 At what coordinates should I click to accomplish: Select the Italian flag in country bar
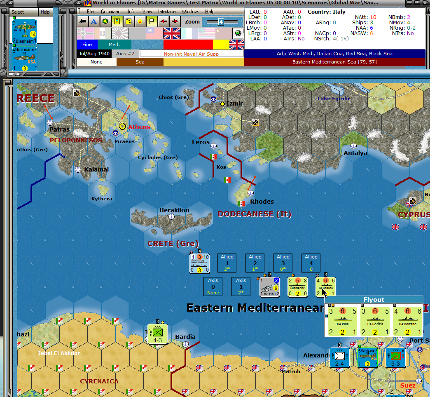(x=103, y=33)
